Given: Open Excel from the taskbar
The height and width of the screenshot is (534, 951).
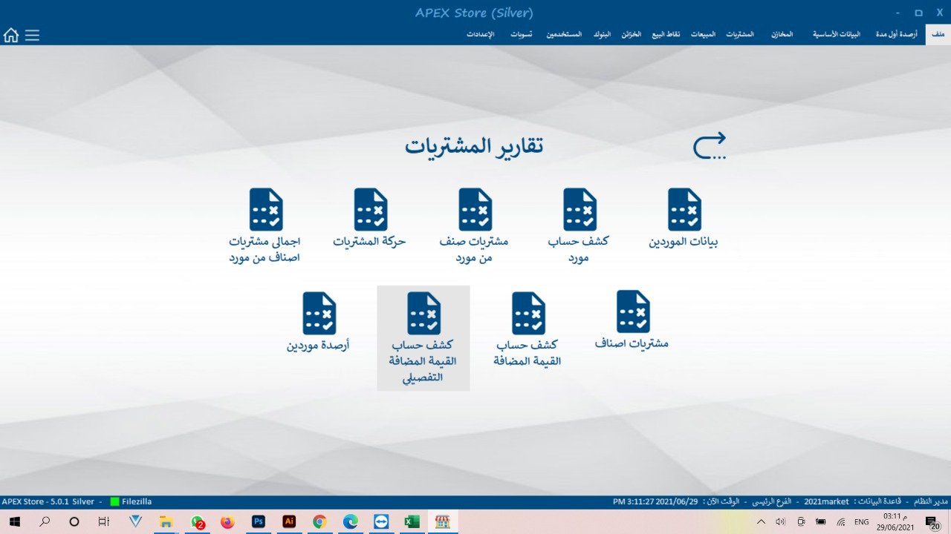Looking at the screenshot, I should pyautogui.click(x=412, y=522).
